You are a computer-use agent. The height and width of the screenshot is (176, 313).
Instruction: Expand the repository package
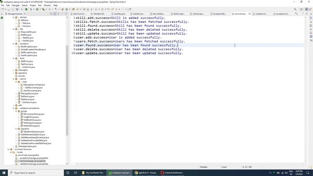(14, 73)
